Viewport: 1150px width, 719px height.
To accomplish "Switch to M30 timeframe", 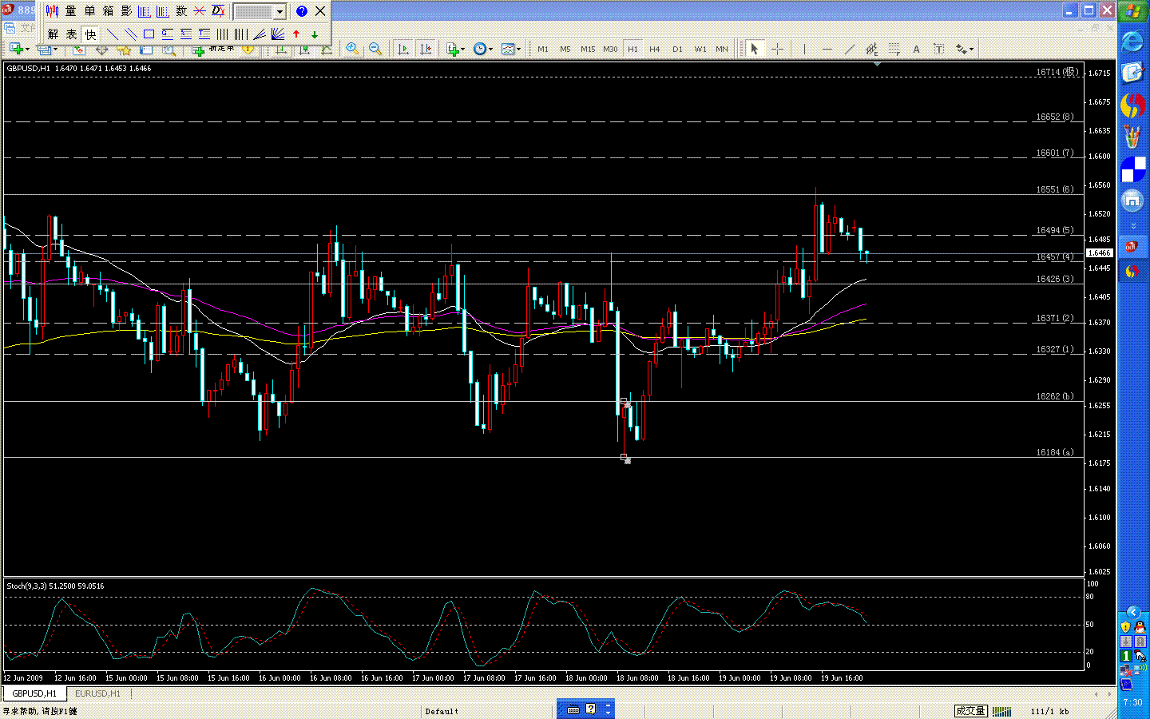I will (610, 49).
